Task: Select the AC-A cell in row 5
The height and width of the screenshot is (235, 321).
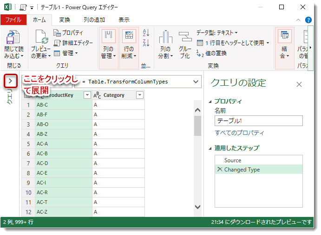Action: [64, 144]
